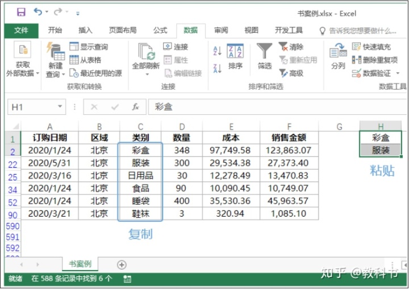Open Customize Quick Access Toolbar dropdown
The height and width of the screenshot is (290, 409).
point(78,13)
